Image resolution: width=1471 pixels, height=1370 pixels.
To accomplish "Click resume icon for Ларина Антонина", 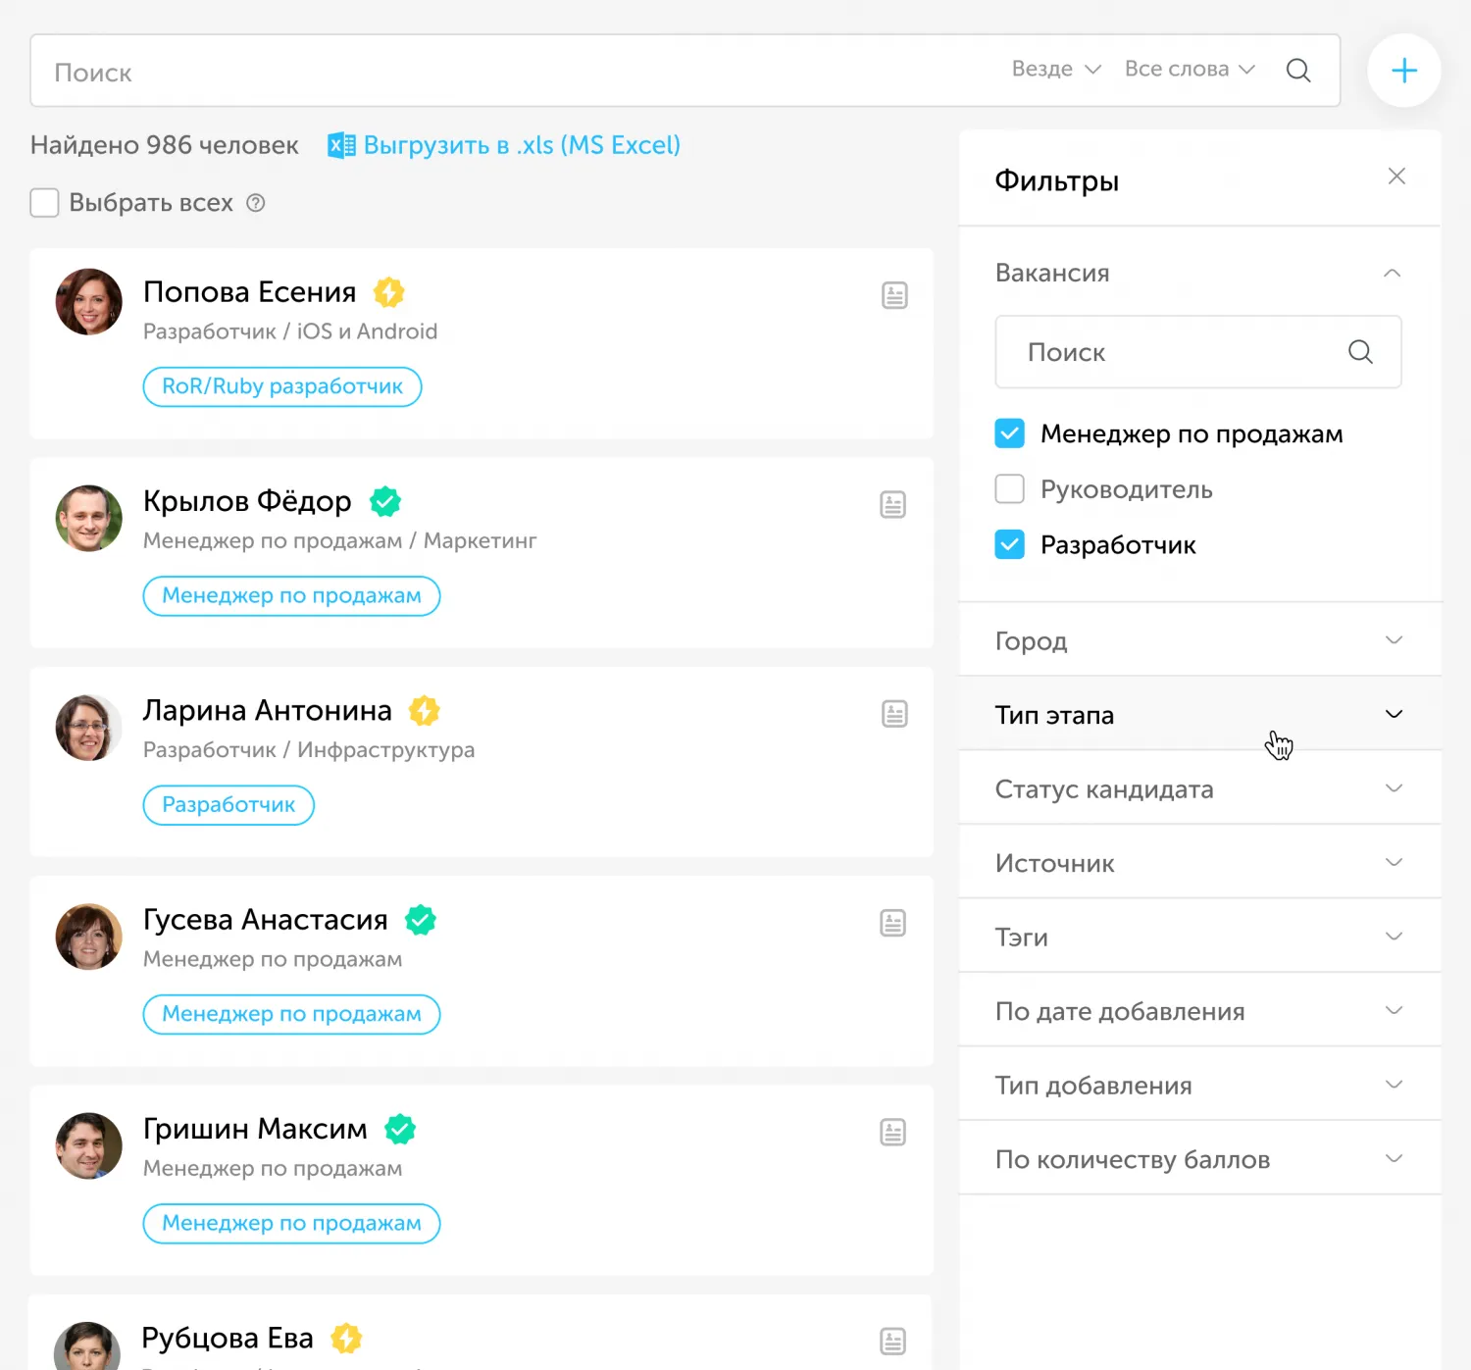I will coord(894,714).
